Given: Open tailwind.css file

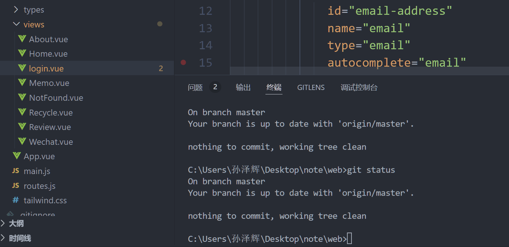Looking at the screenshot, I should coord(45,200).
